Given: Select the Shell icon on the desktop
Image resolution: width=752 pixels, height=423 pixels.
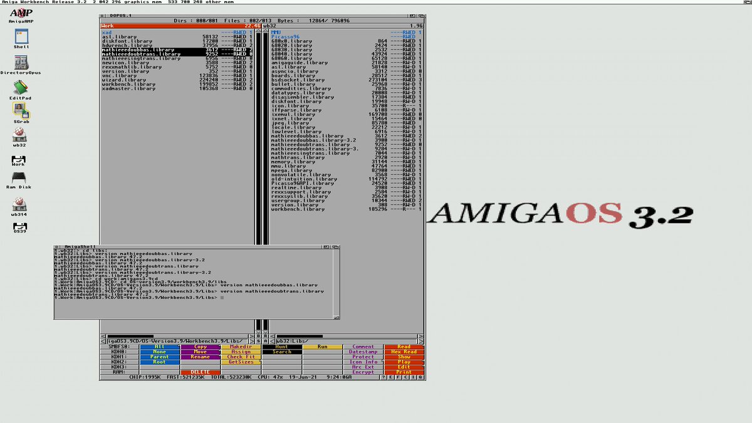Looking at the screenshot, I should (21, 39).
